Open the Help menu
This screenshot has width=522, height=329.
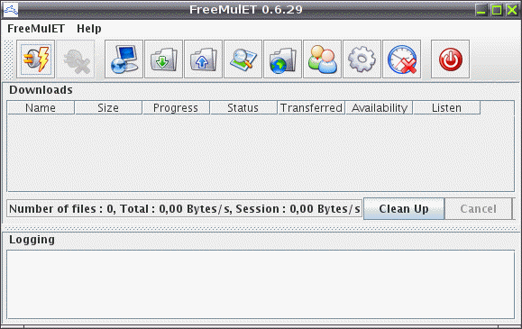(x=89, y=29)
